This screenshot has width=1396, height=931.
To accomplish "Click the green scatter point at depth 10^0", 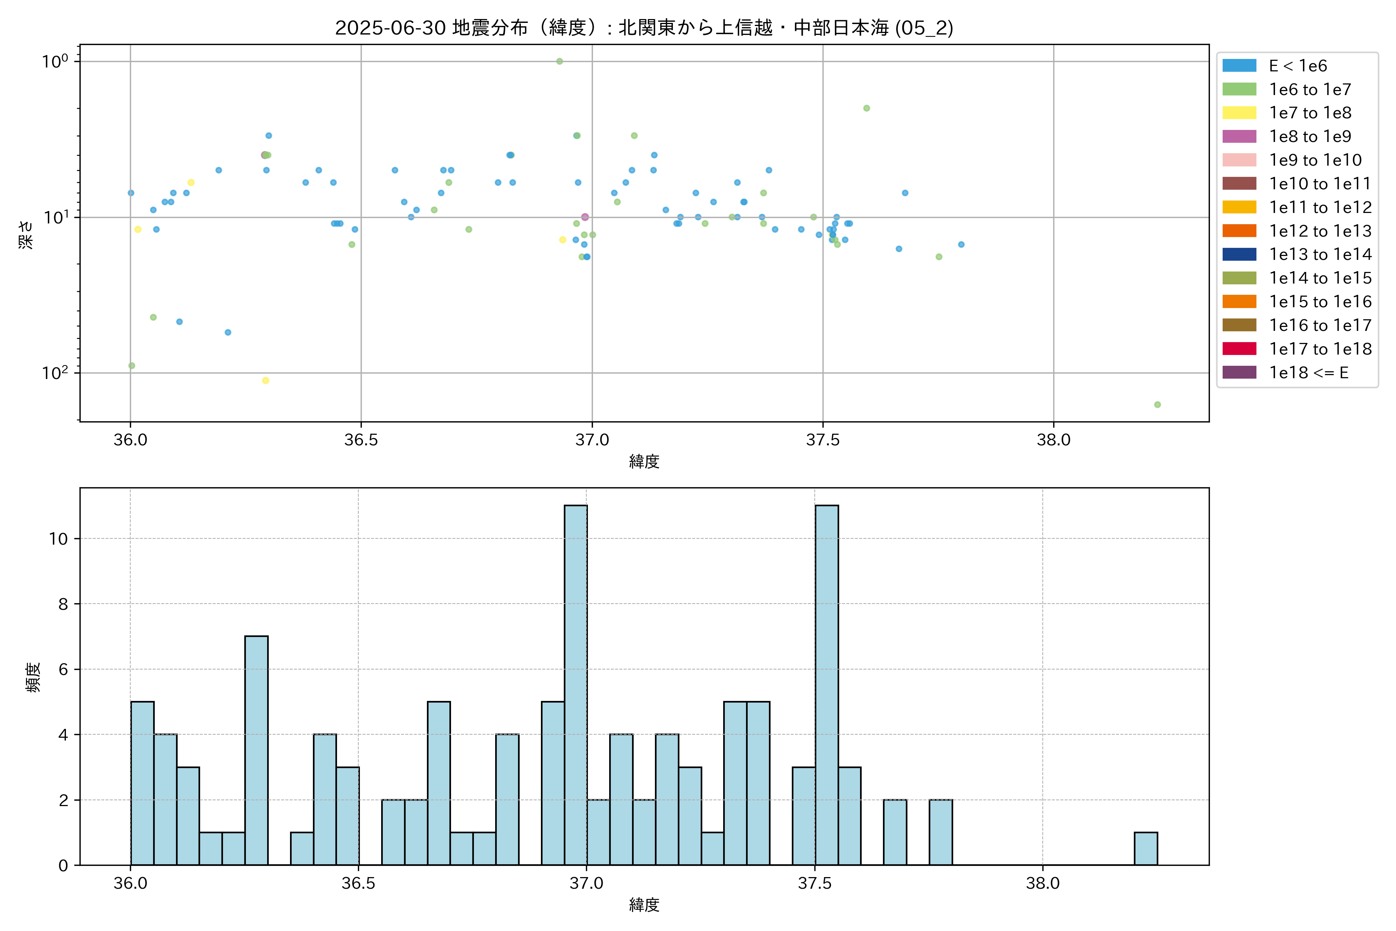I will click(559, 61).
